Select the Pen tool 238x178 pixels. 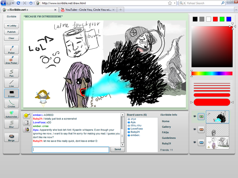click(12, 73)
